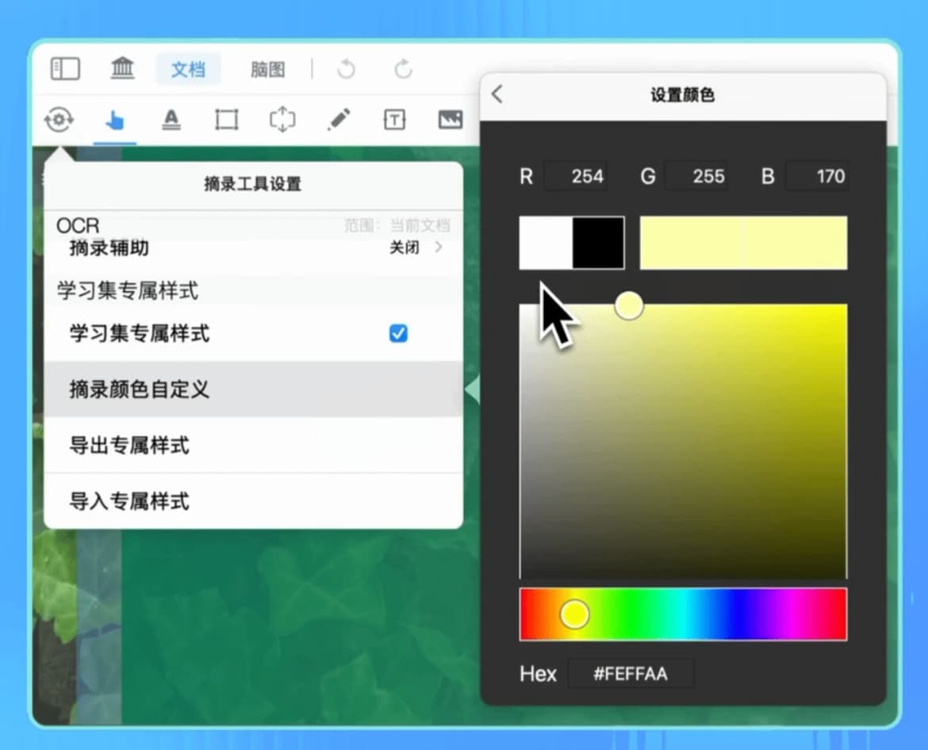Image resolution: width=928 pixels, height=750 pixels.
Task: Select the pencil drawing tool
Action: coord(339,121)
